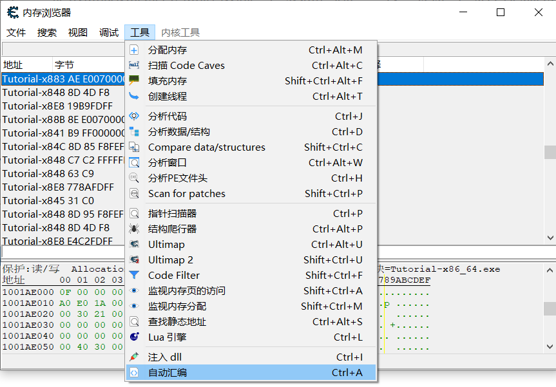Click the 指针扫描器 magnifier icon

[134, 214]
